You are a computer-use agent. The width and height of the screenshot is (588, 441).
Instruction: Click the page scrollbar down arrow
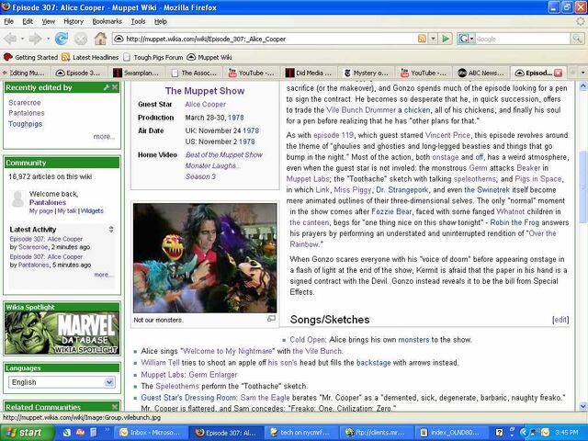583,406
